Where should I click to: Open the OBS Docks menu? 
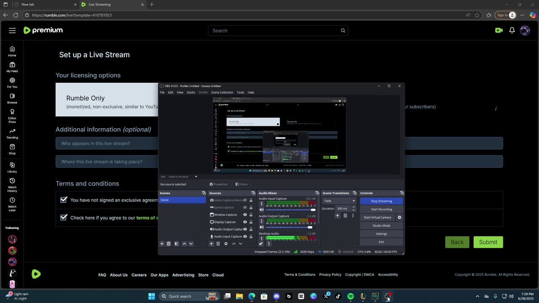[x=191, y=92]
